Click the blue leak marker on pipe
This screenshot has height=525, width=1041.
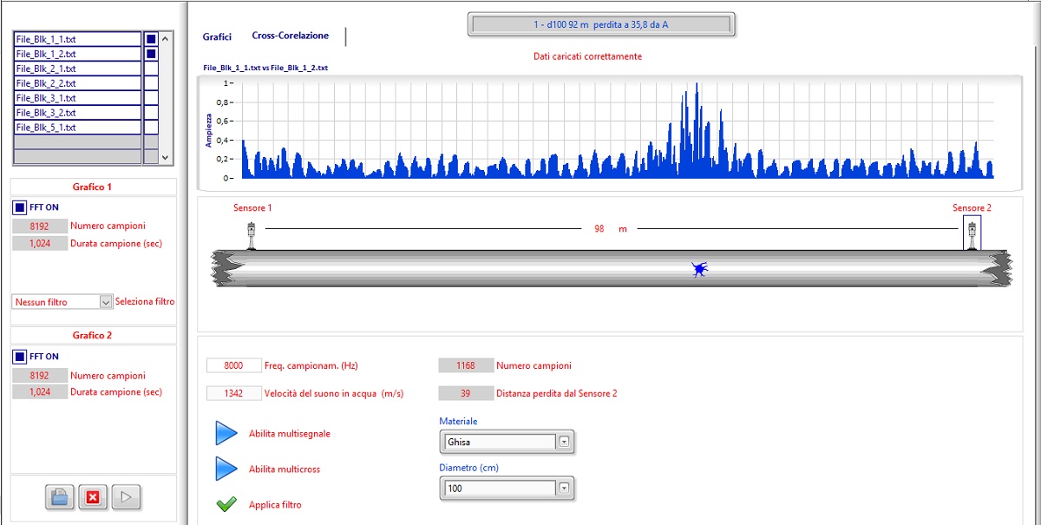(699, 270)
